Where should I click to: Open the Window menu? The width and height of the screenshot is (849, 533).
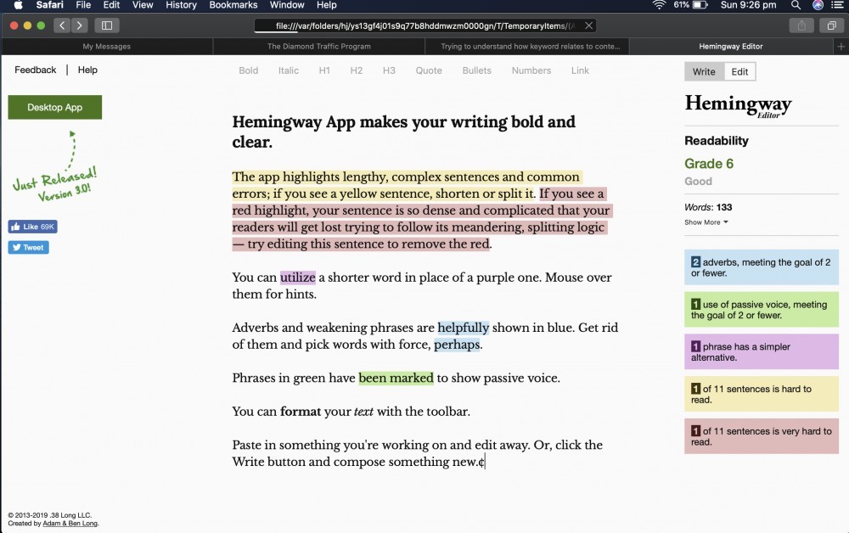coord(287,5)
